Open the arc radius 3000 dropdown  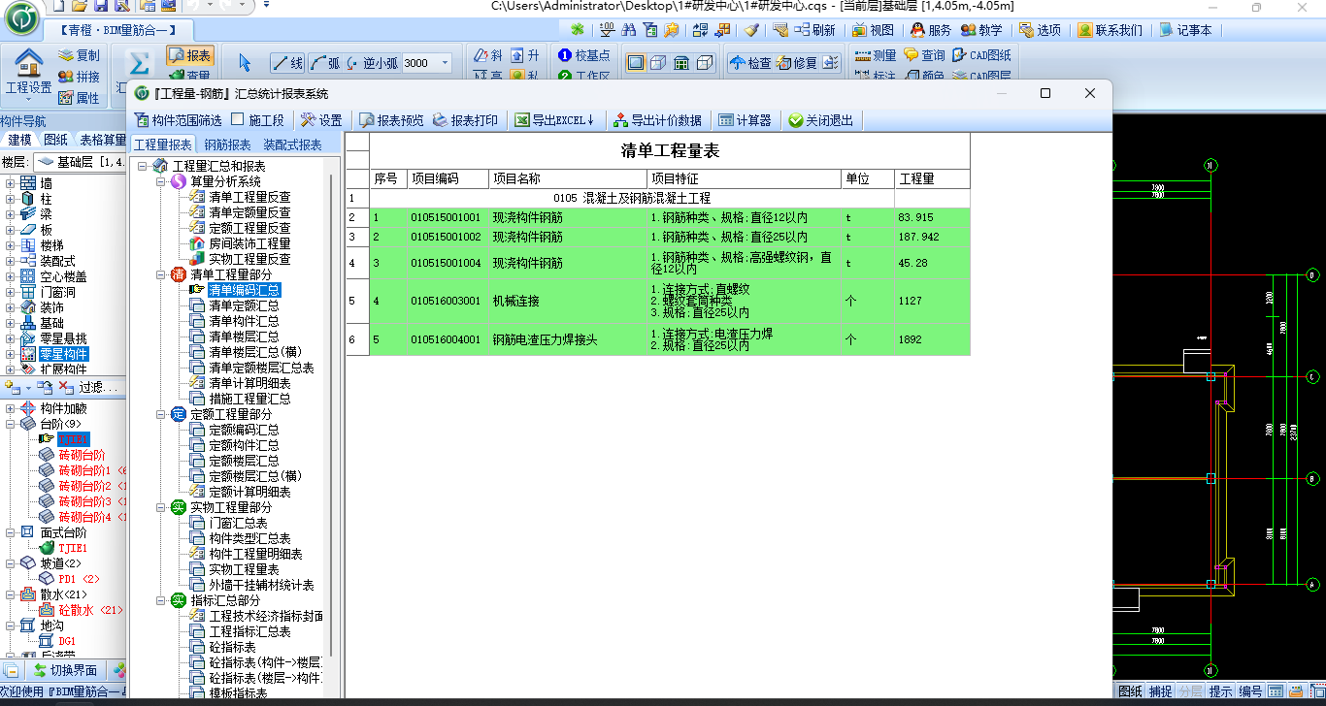pos(446,63)
